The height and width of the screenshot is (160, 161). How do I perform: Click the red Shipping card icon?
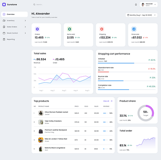point(102,29)
